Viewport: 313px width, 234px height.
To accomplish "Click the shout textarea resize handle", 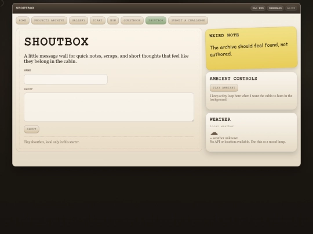I will (x=192, y=120).
